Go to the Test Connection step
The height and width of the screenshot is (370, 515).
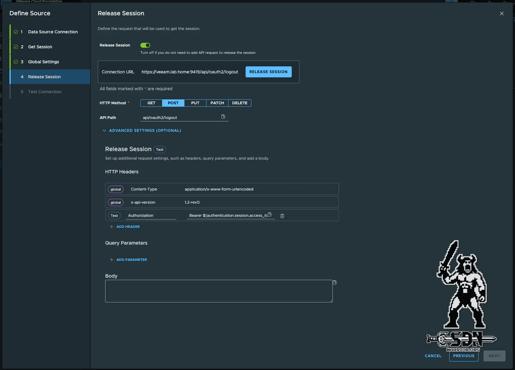point(45,91)
